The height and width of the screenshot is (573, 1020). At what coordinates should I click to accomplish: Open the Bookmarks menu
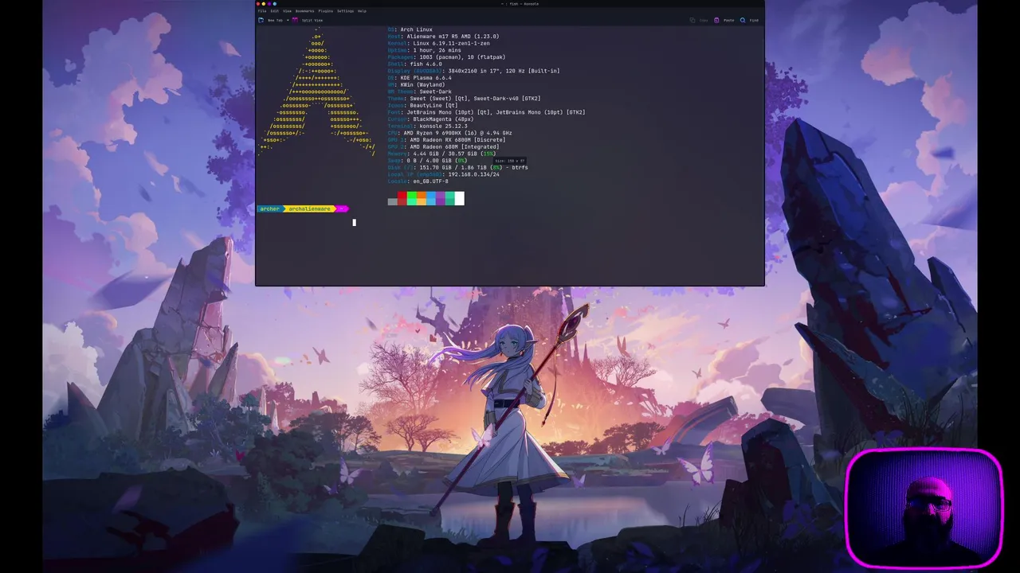304,11
